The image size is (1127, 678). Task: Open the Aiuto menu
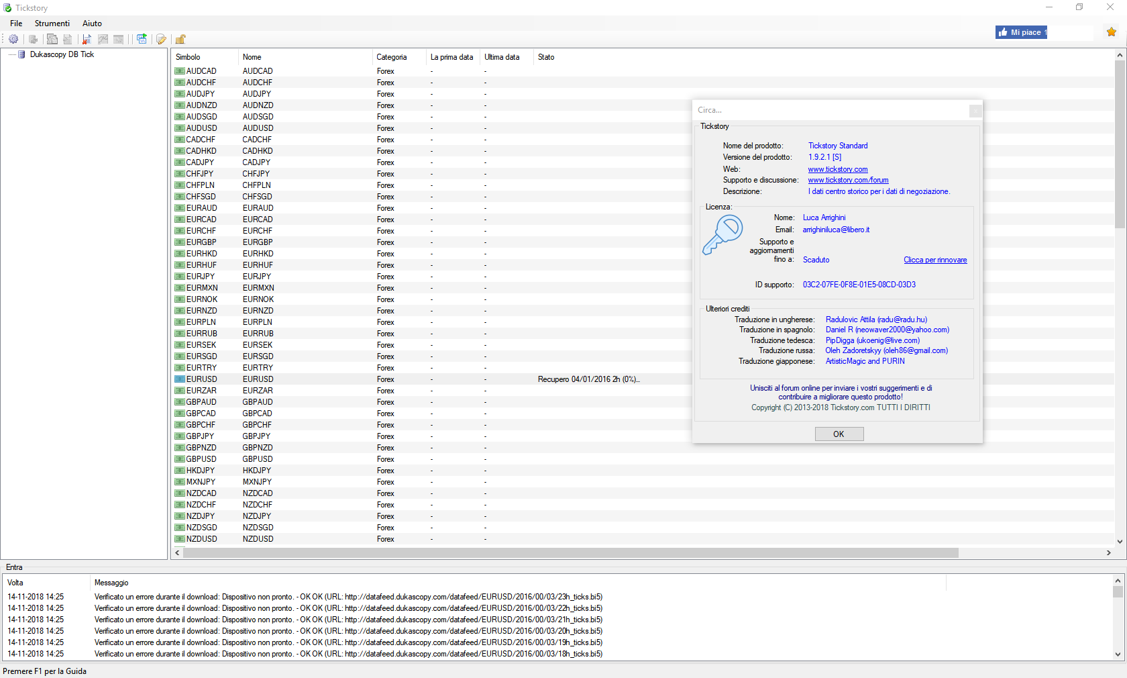pos(92,23)
